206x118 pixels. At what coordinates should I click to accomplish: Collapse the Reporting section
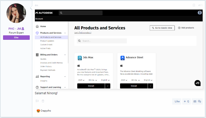click(x=65, y=77)
